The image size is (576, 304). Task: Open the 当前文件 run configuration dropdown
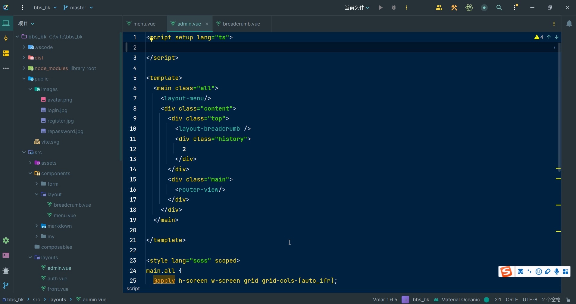(x=357, y=8)
